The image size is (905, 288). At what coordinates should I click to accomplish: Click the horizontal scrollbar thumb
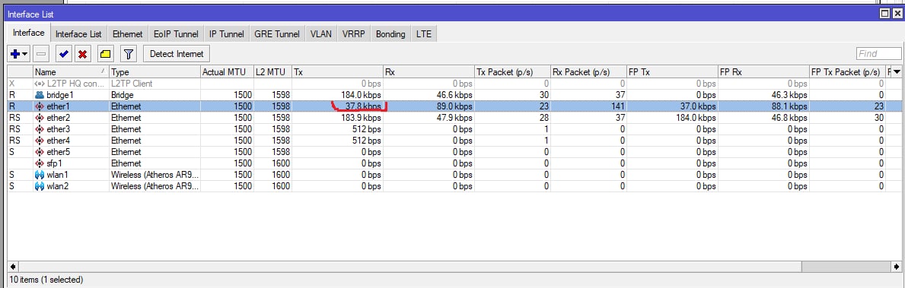[x=409, y=267]
